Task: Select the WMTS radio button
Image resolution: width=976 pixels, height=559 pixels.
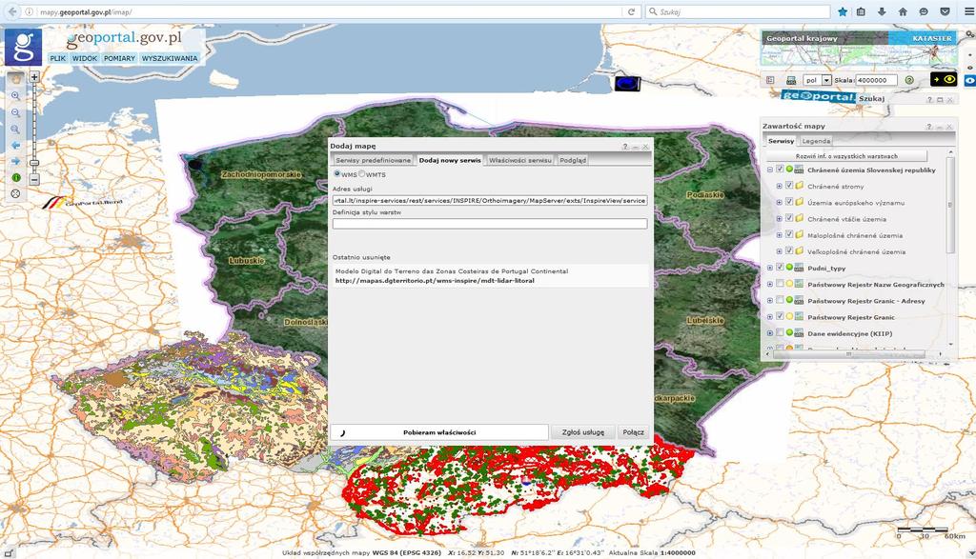Action: (361, 174)
